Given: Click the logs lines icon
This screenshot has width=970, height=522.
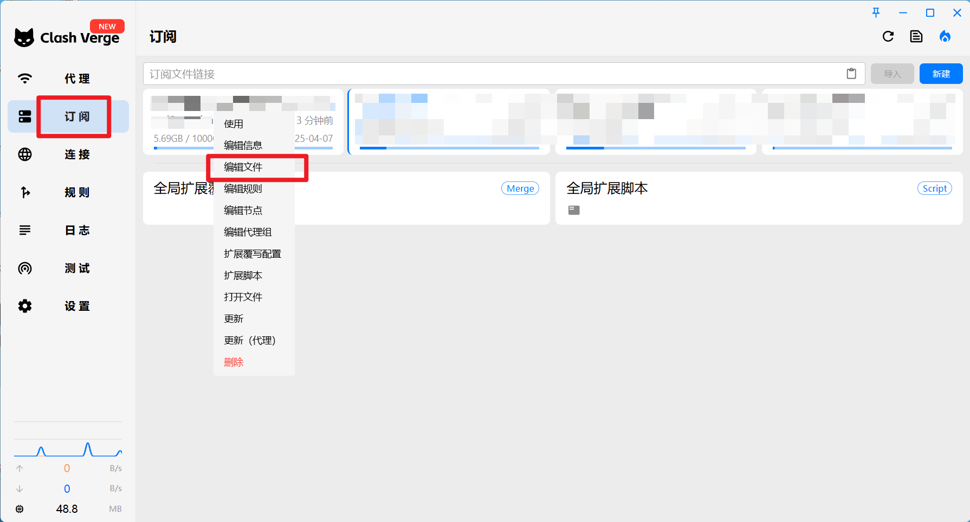Looking at the screenshot, I should [x=25, y=230].
